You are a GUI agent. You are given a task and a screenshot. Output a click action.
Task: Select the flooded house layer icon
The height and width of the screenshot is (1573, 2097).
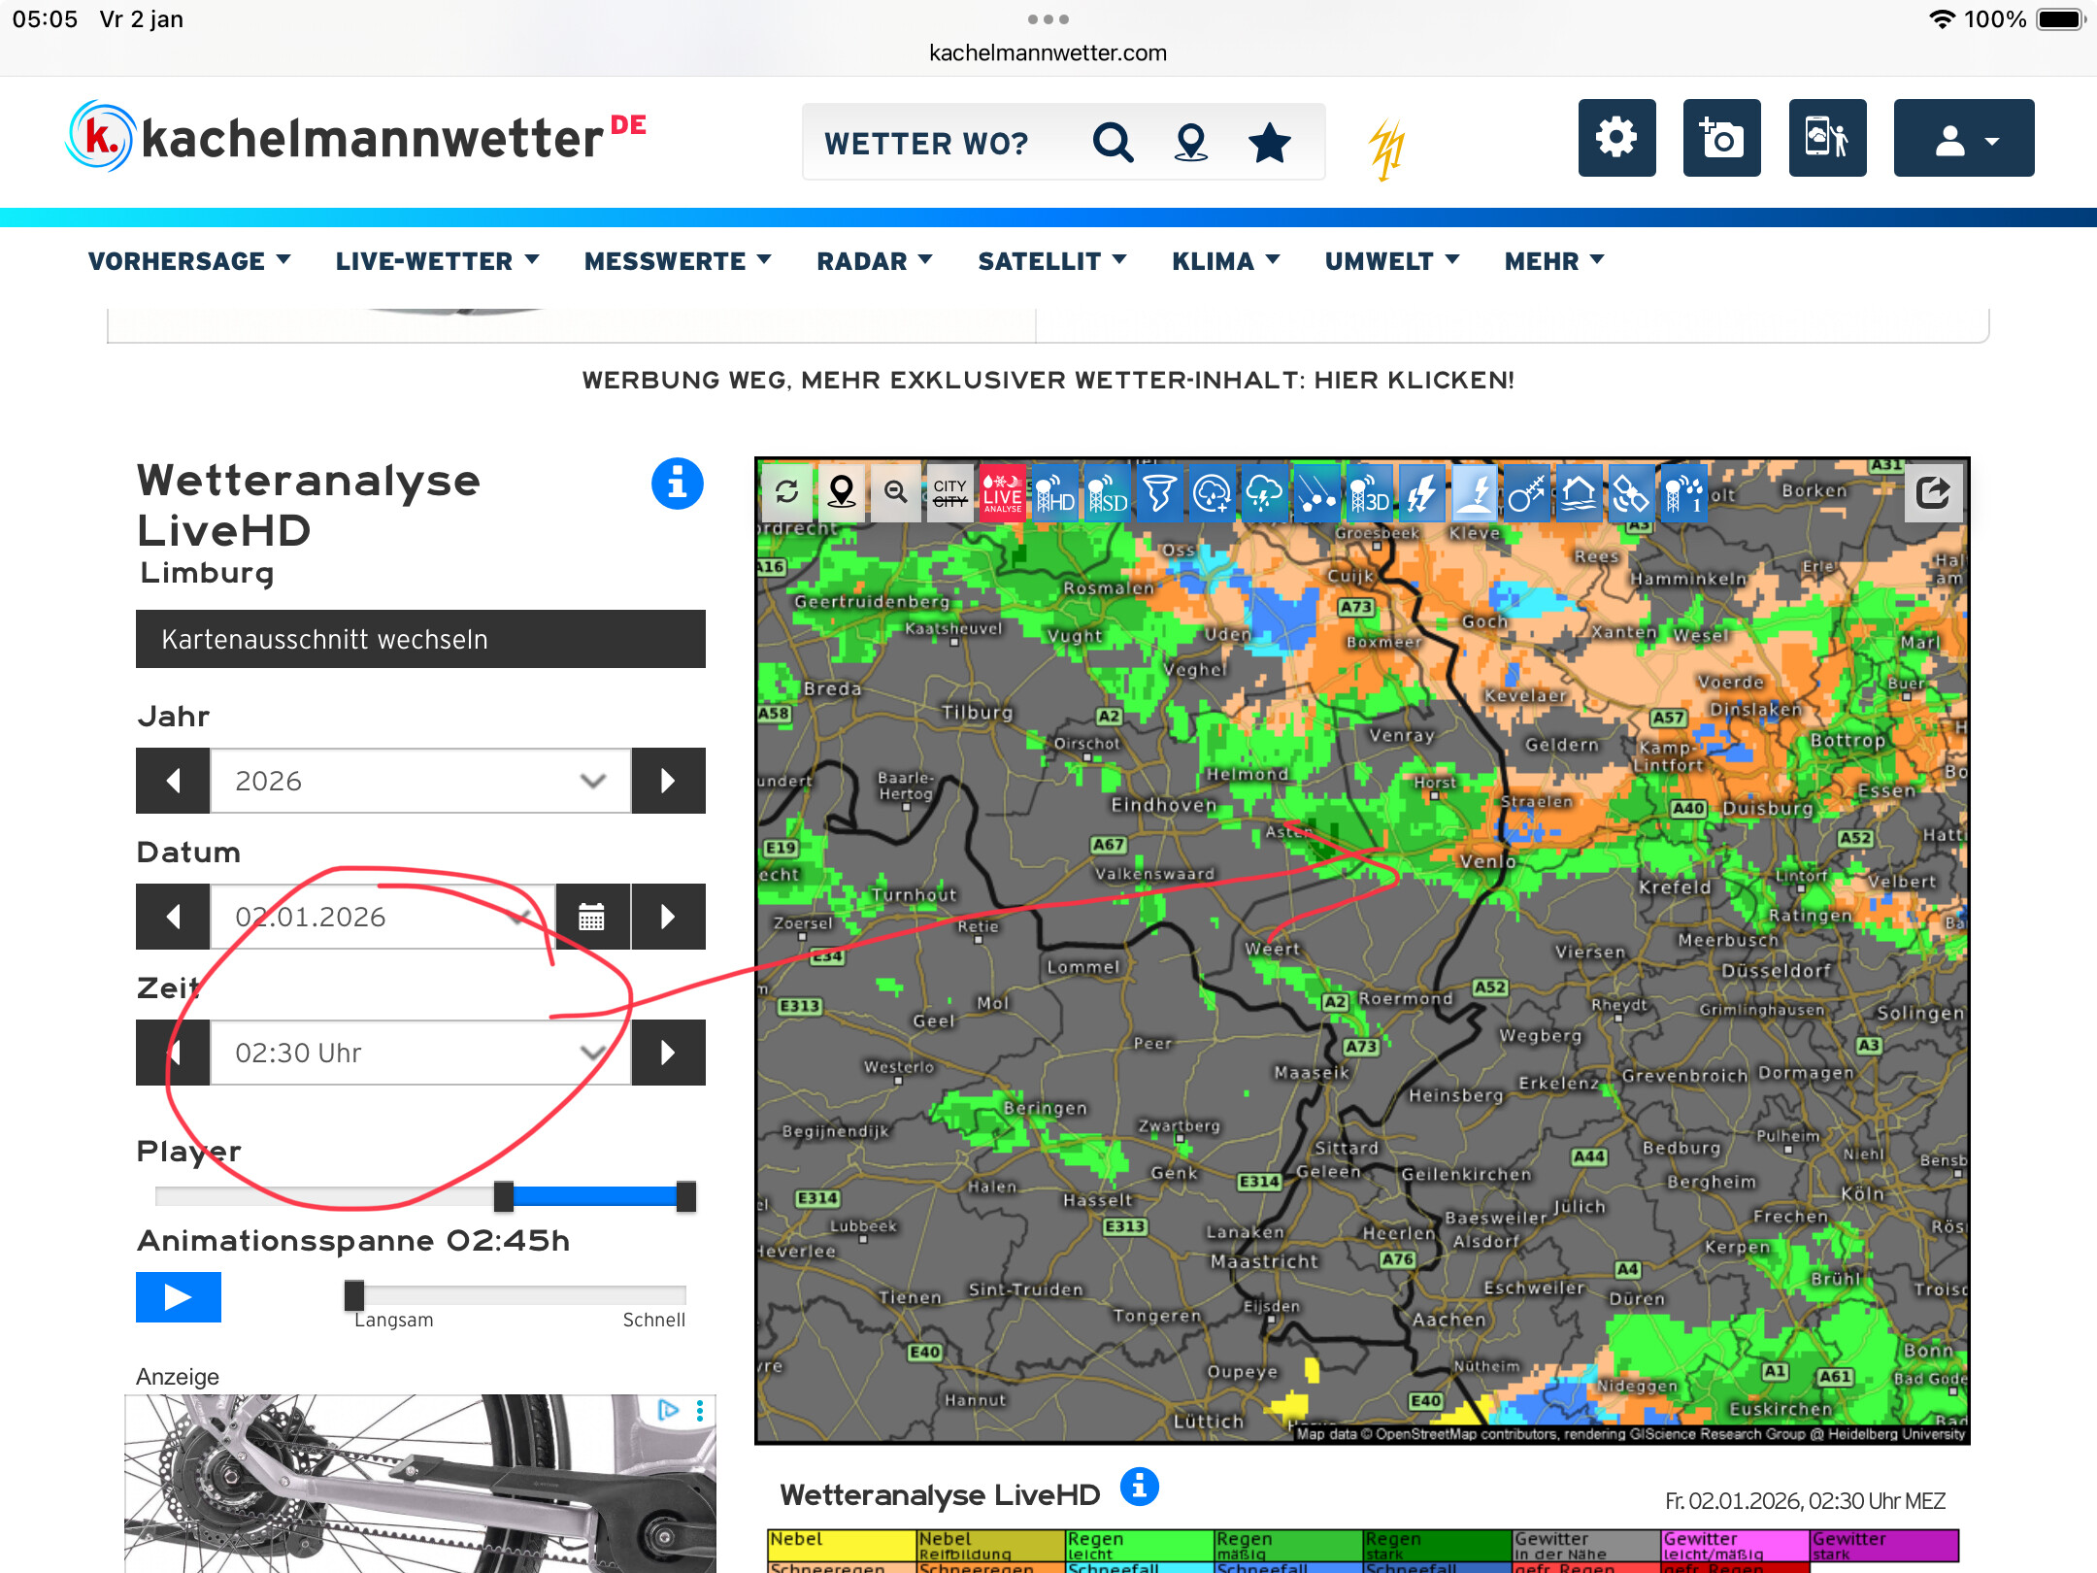coord(1580,492)
